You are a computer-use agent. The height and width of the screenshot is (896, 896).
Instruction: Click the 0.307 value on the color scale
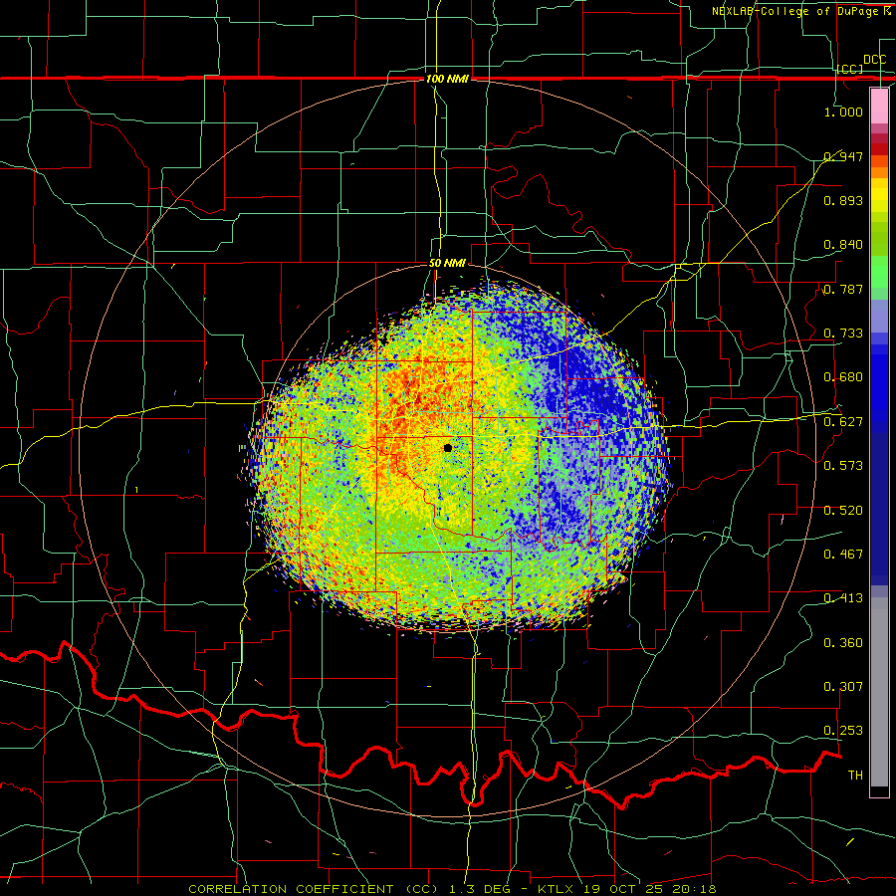click(x=843, y=687)
